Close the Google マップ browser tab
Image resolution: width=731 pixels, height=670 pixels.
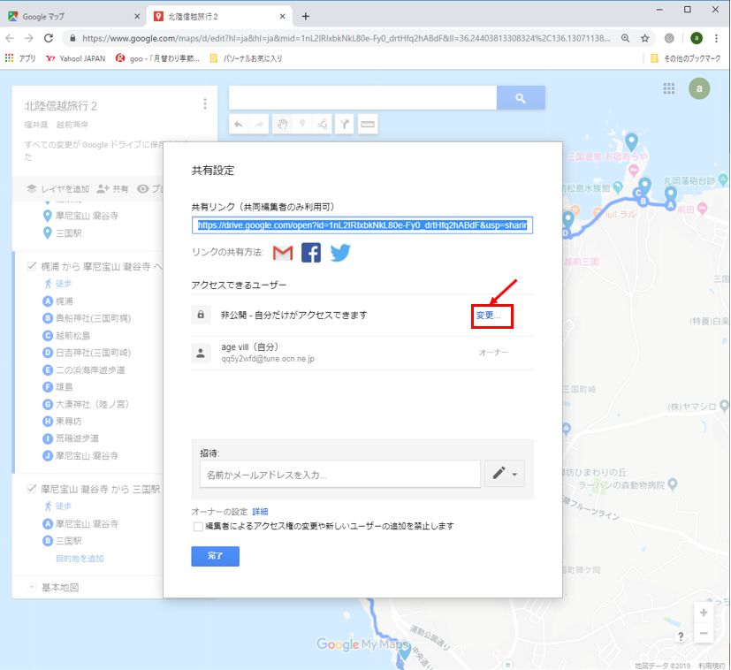click(137, 16)
